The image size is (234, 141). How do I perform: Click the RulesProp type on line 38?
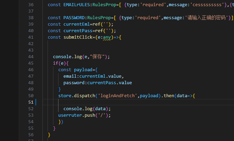tap(99, 18)
